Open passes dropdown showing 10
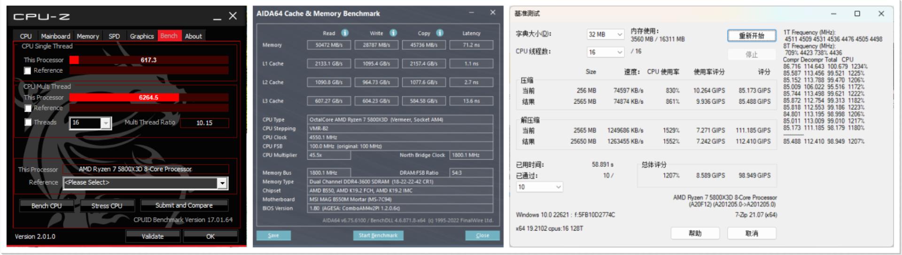 [539, 187]
